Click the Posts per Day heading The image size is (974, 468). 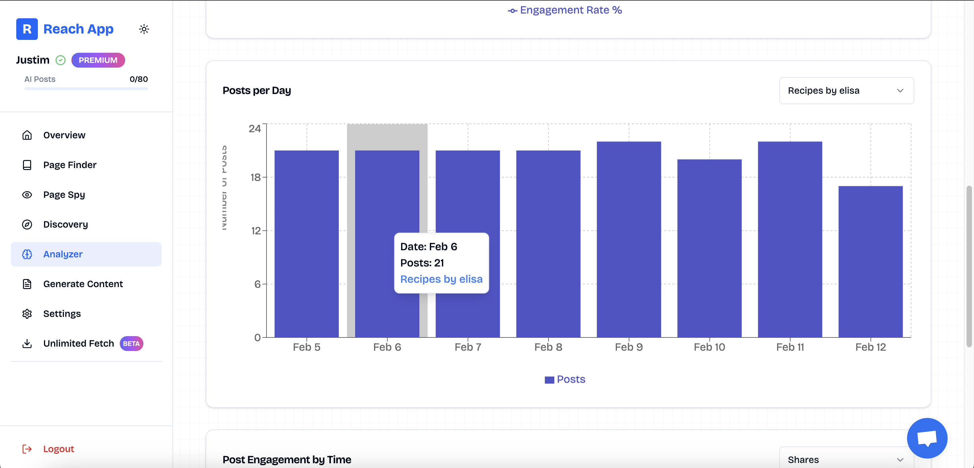point(257,90)
